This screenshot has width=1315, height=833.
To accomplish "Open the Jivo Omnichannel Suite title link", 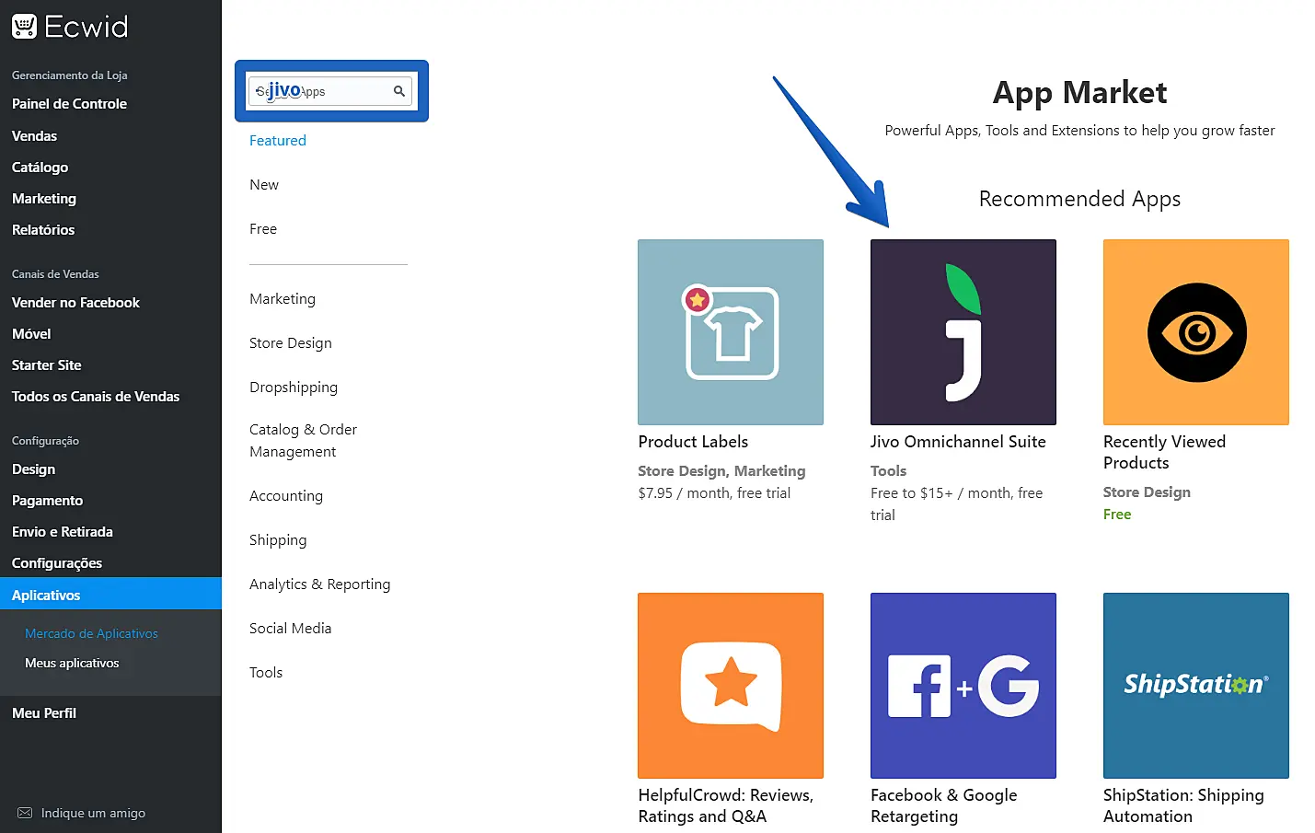I will point(958,442).
